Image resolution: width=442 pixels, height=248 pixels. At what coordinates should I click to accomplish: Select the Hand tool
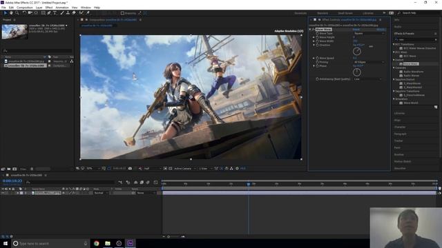(11, 13)
